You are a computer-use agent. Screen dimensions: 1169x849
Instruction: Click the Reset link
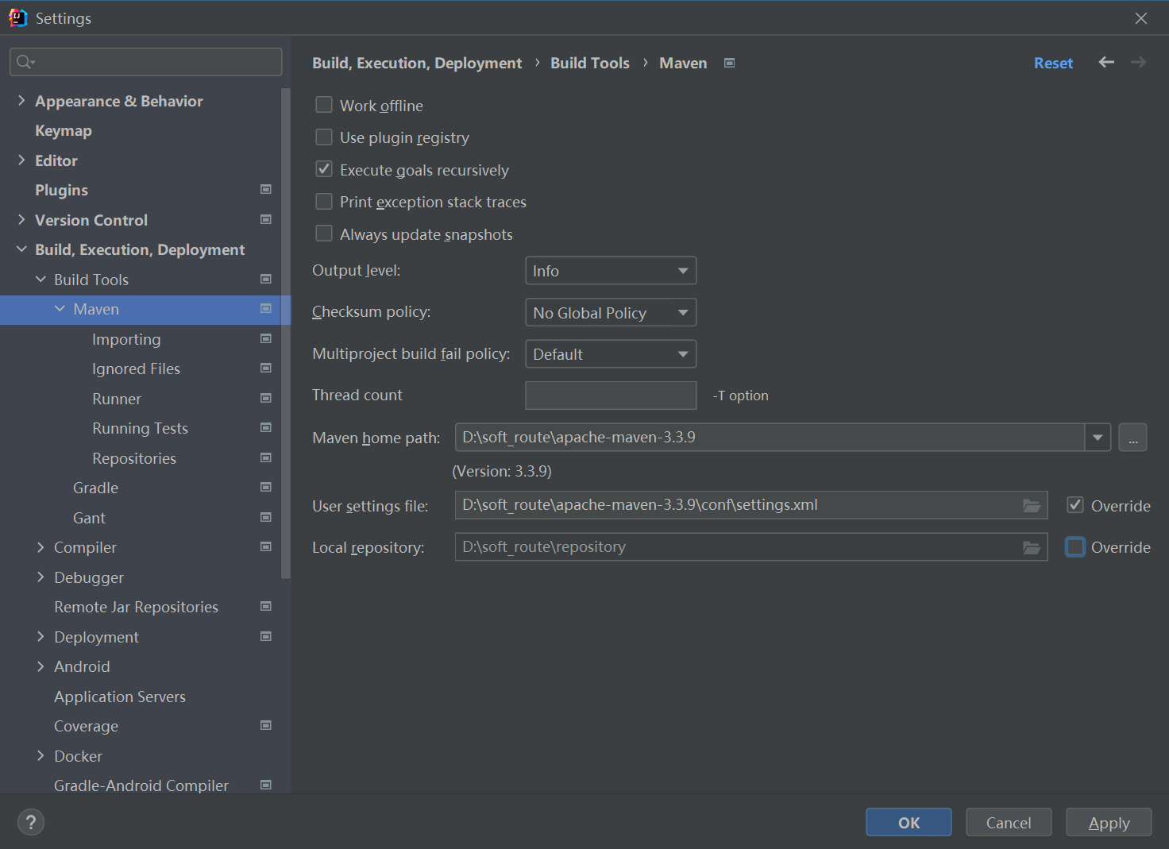1053,63
